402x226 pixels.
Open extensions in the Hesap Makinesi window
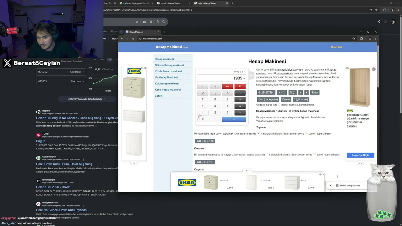(x=361, y=39)
